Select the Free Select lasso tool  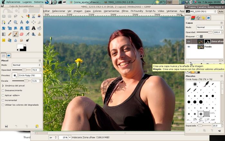click(16, 16)
